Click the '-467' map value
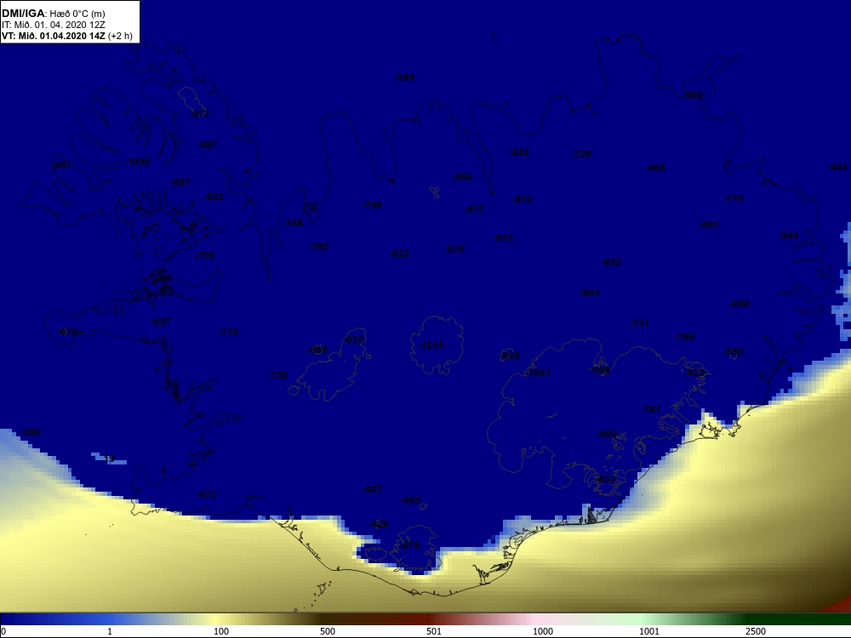 (x=372, y=490)
